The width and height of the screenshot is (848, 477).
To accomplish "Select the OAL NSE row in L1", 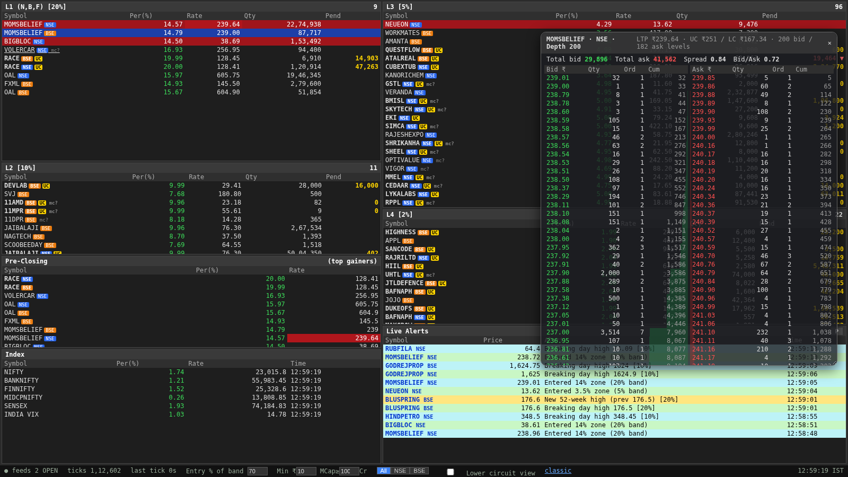I will (191, 75).
